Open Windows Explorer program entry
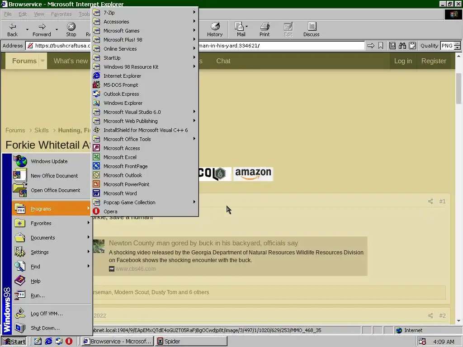This screenshot has width=463, height=347. 145,103
